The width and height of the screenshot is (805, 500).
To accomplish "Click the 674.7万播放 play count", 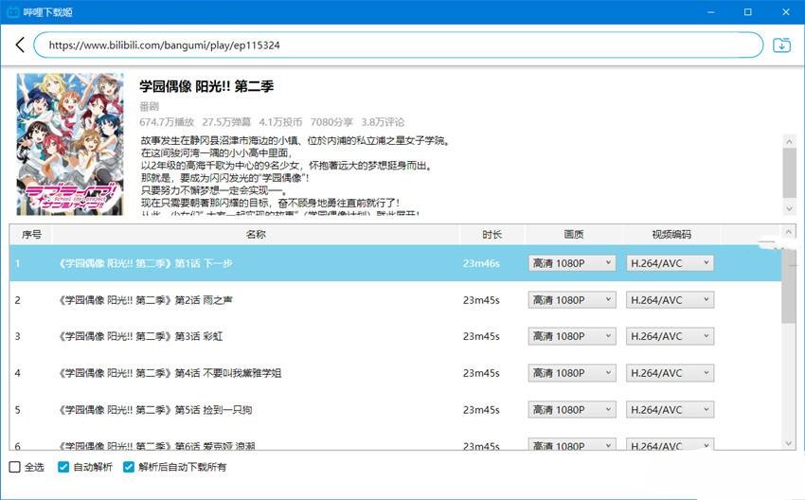I will (167, 122).
